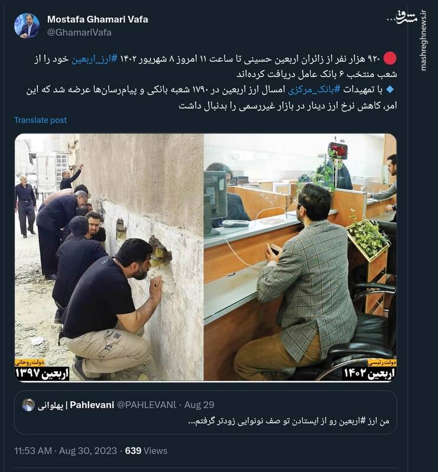Click the mashreghnews.ir vertical watermark text

(423, 40)
